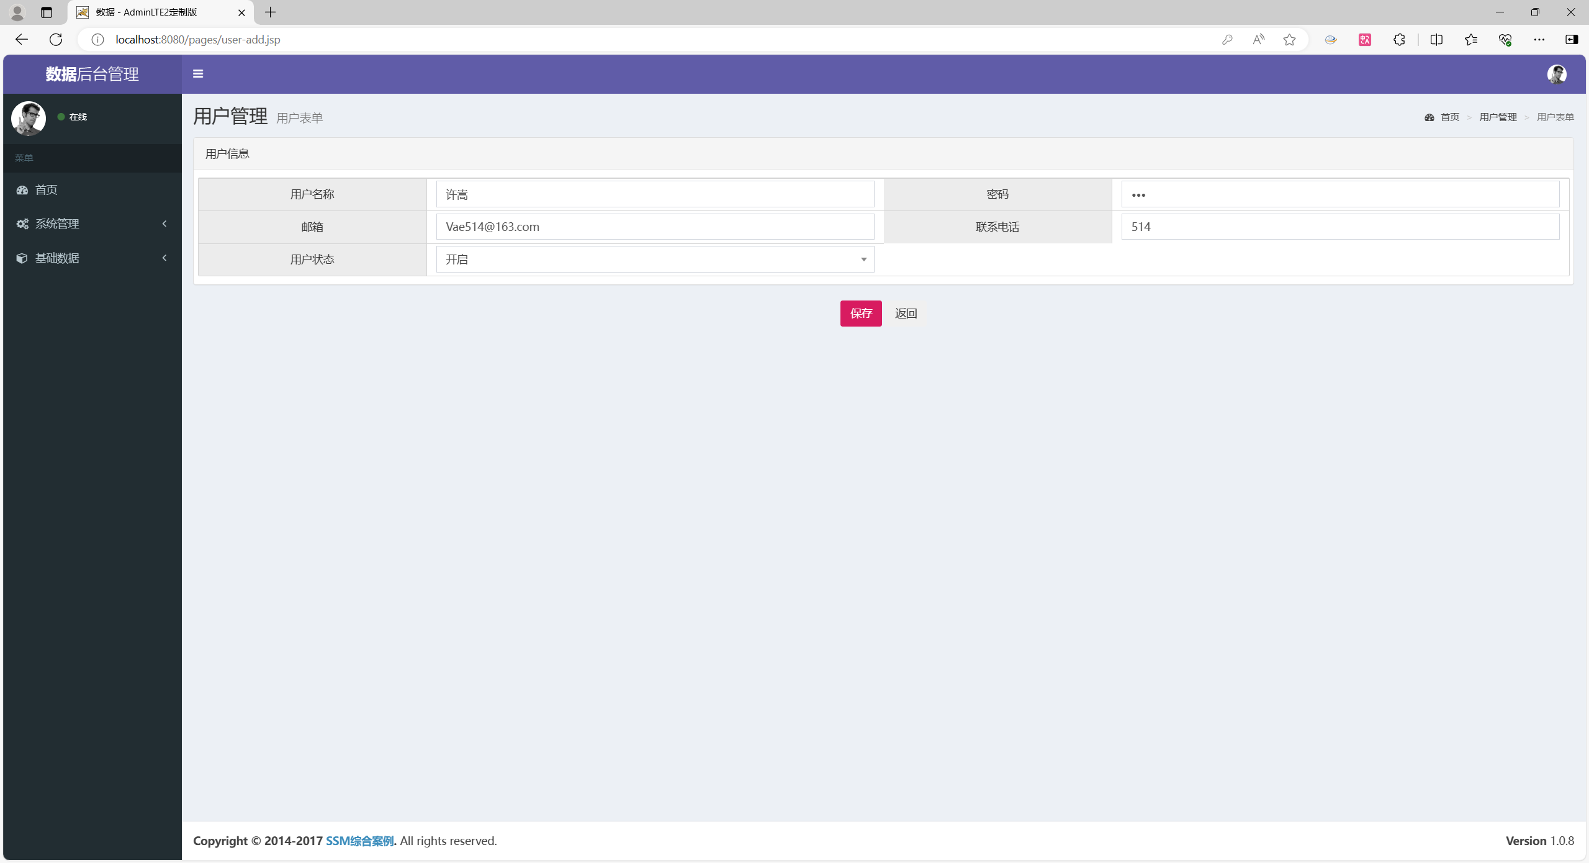The width and height of the screenshot is (1589, 863).
Task: Reload the page with refresh icon
Action: coord(56,40)
